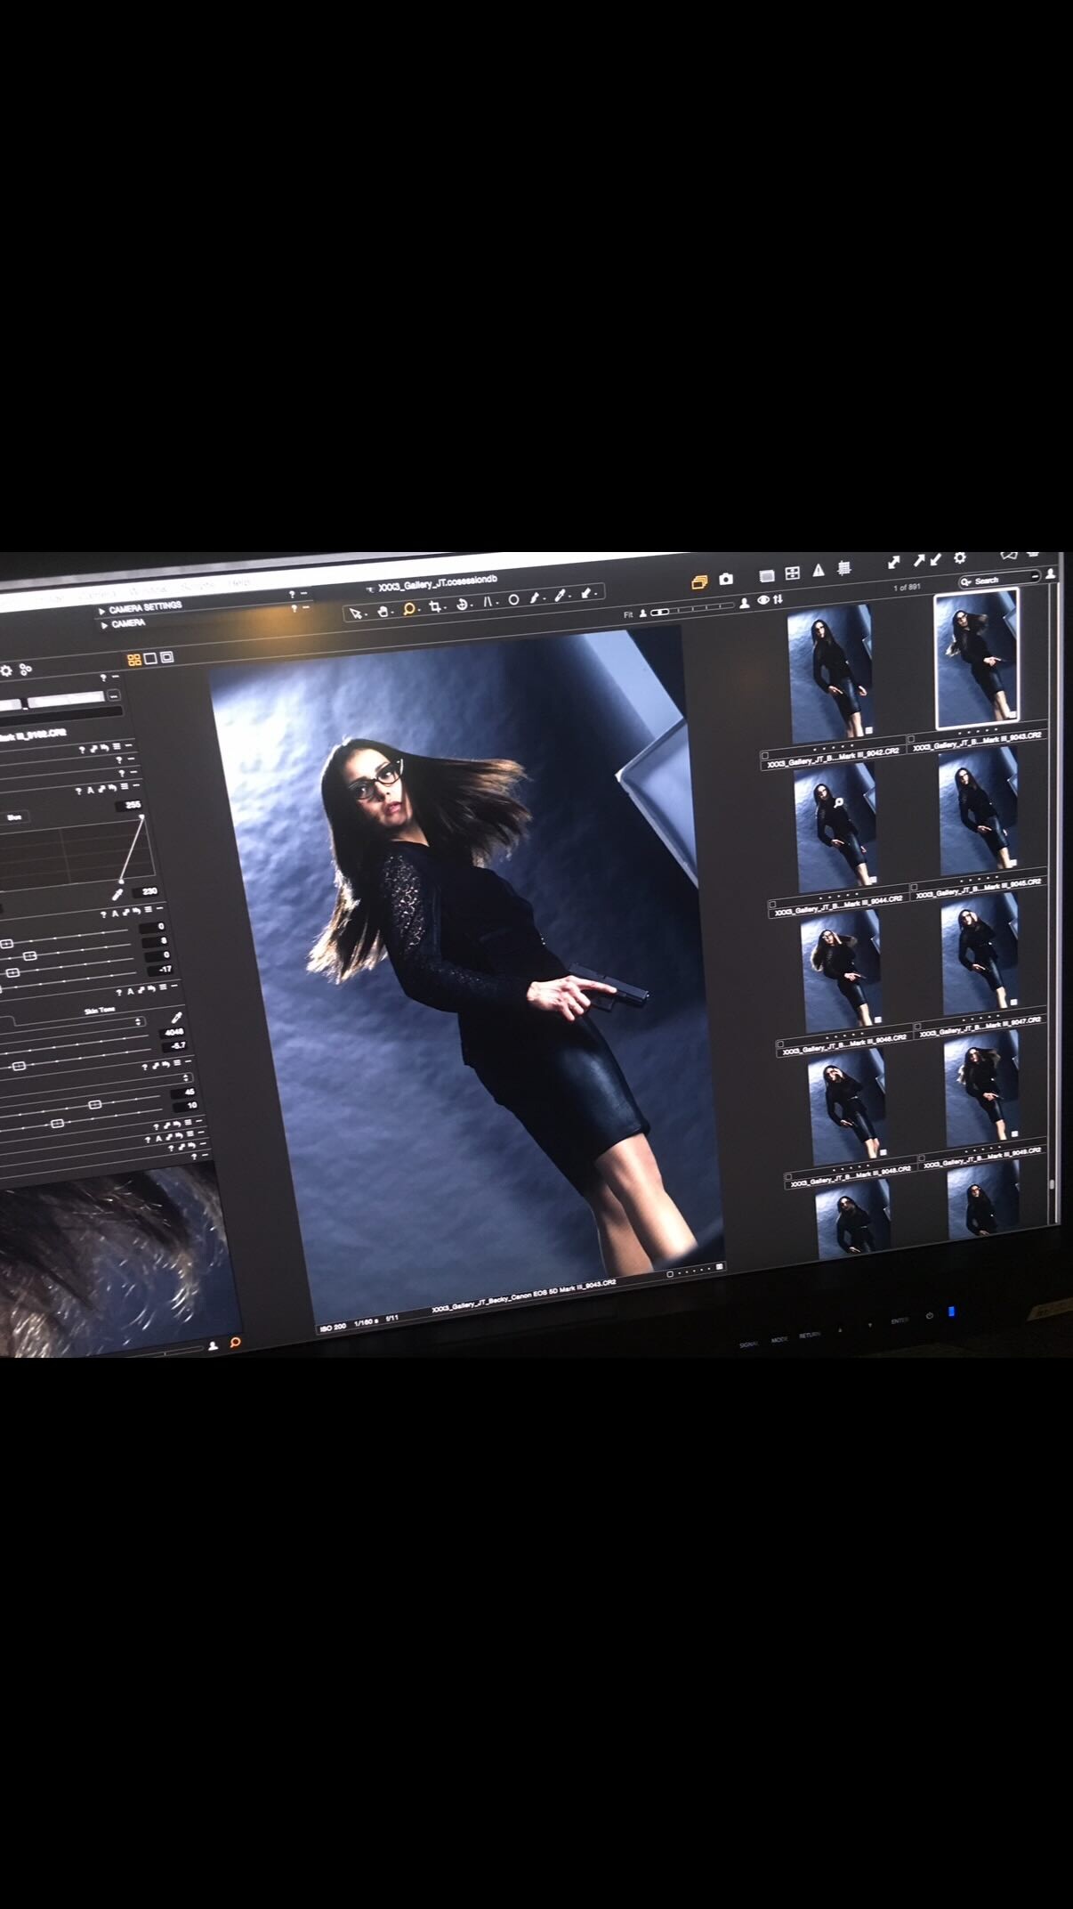This screenshot has height=1909, width=1073.
Task: Select the Keystone correction tool
Action: 488,601
